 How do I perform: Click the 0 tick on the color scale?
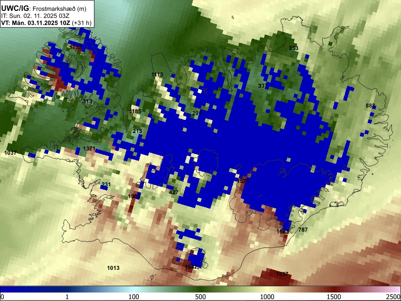pyautogui.click(x=2, y=297)
